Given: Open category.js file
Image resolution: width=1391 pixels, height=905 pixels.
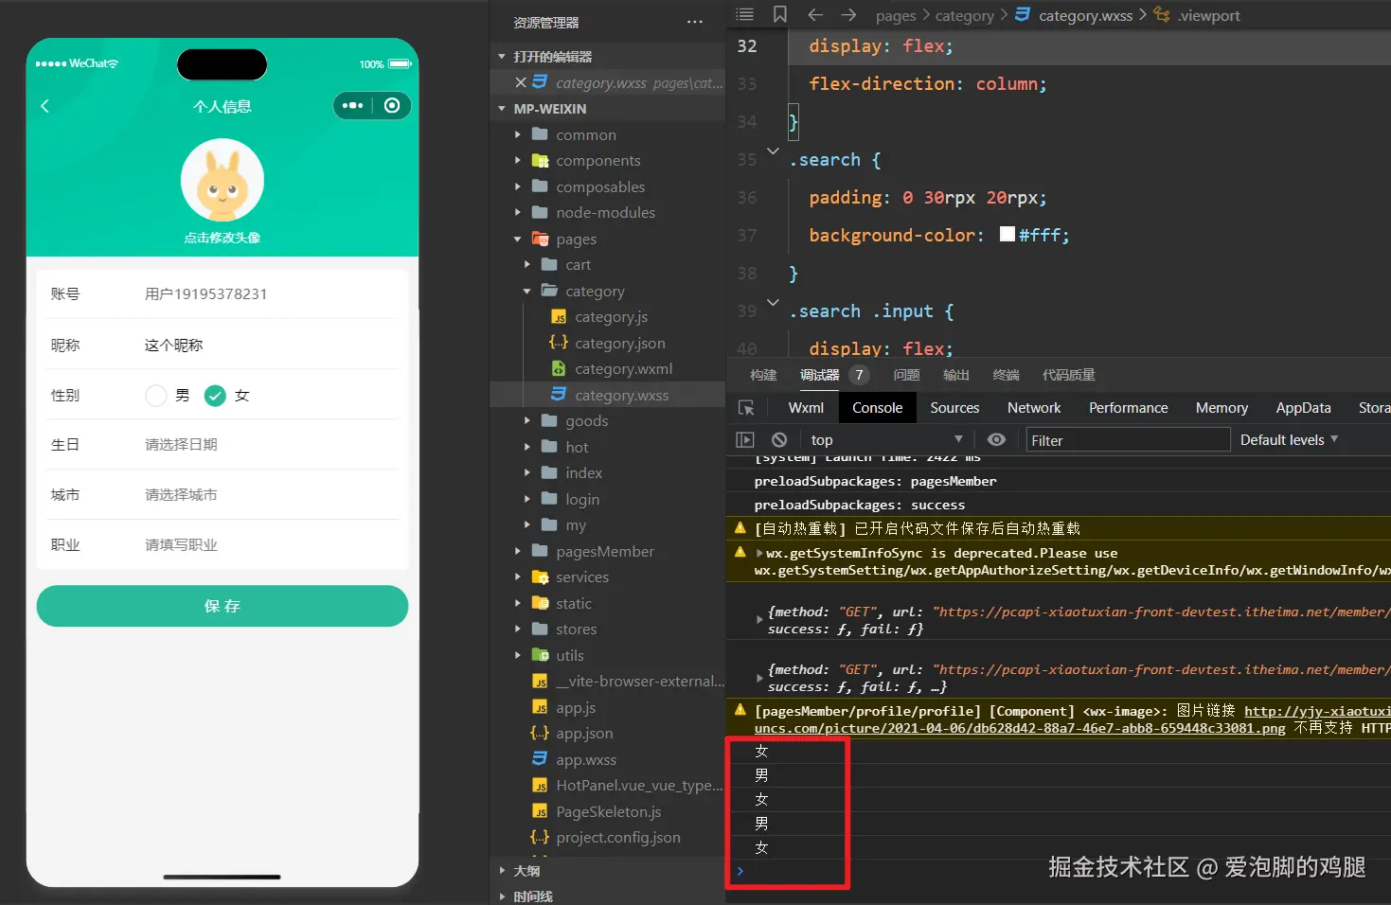Looking at the screenshot, I should coord(611,317).
